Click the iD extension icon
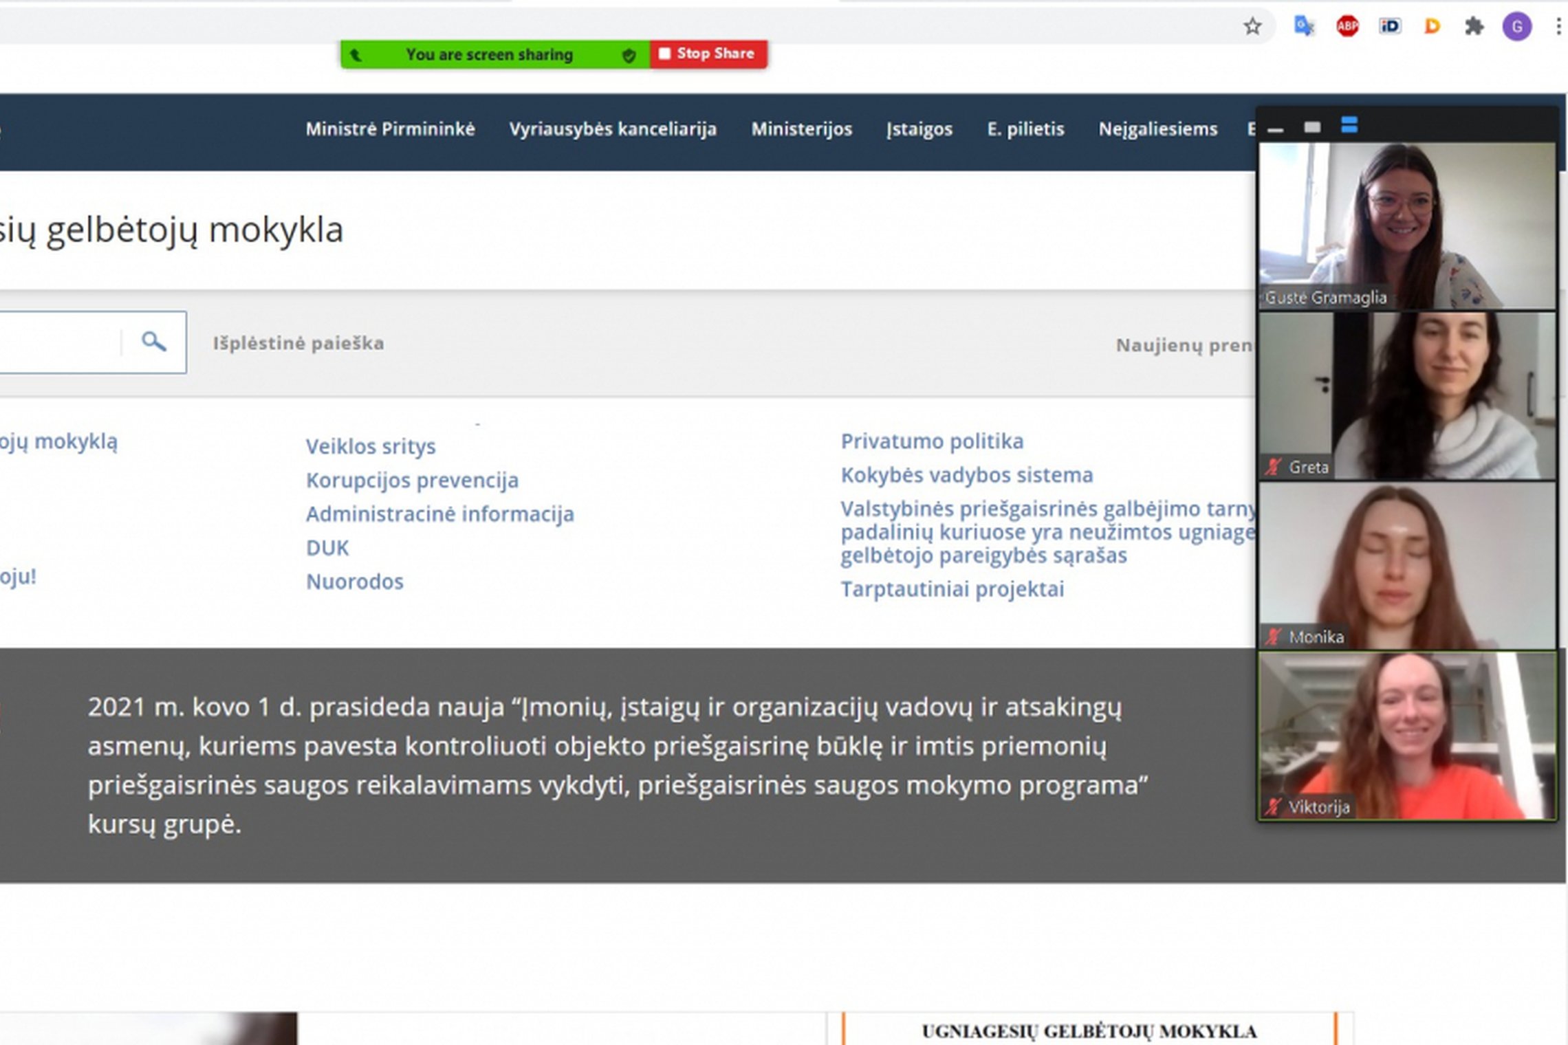This screenshot has height=1045, width=1568. coord(1390,27)
